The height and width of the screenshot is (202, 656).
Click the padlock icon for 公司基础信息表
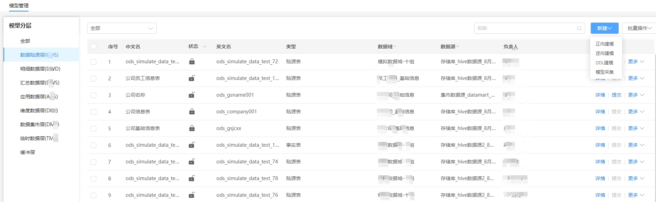(192, 128)
